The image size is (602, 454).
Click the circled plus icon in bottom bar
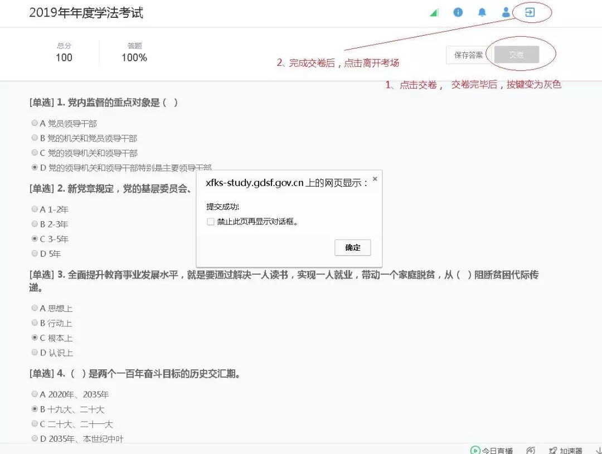531,449
